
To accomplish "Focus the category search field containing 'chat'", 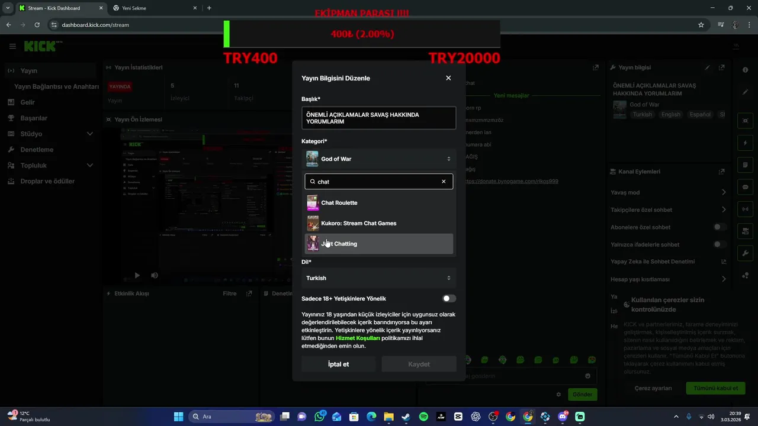I will [x=378, y=182].
